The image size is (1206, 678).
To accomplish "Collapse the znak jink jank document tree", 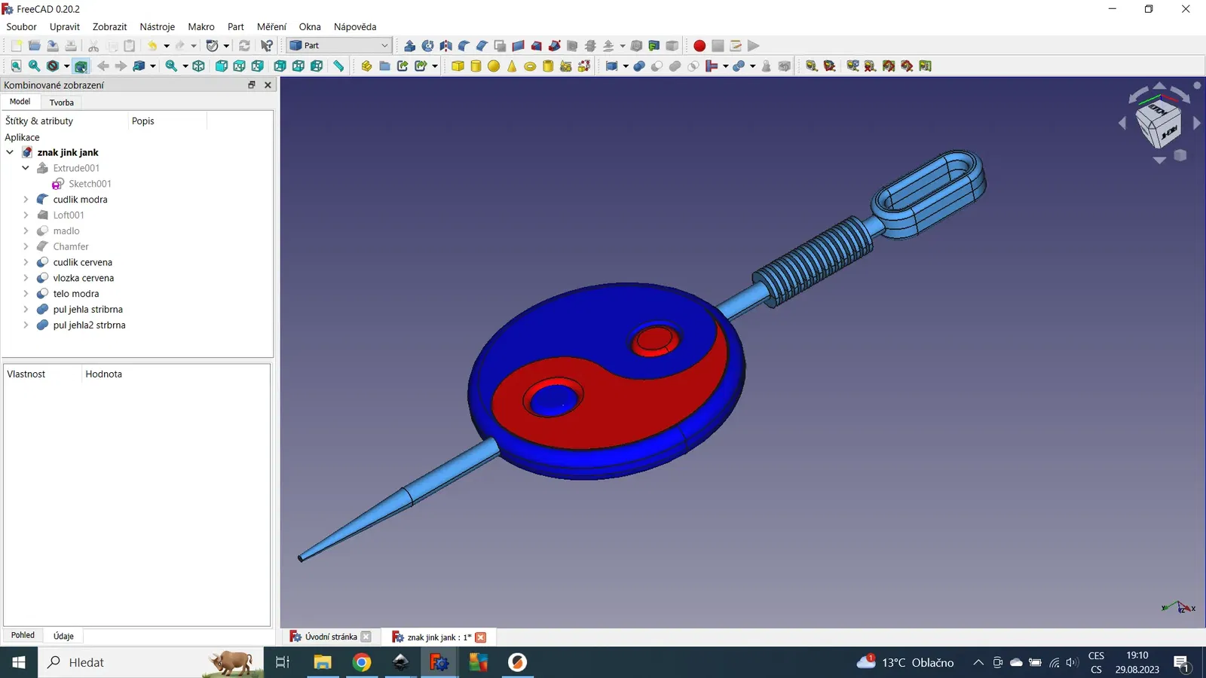I will (x=10, y=152).
